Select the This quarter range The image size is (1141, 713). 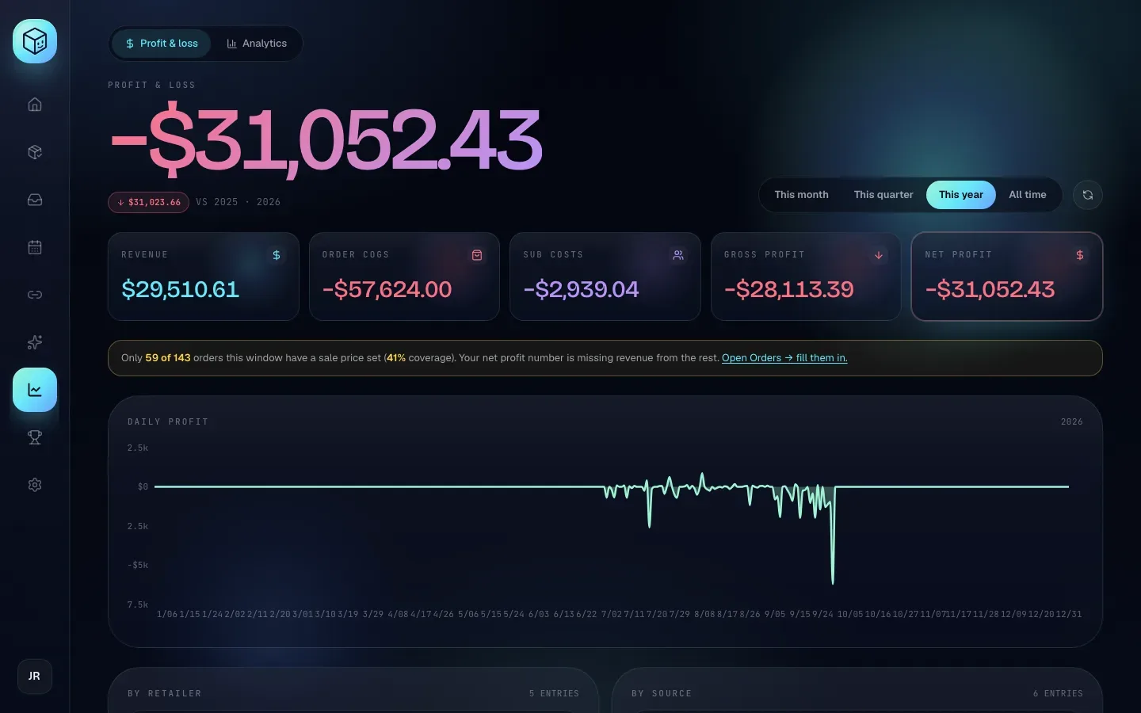coord(883,195)
